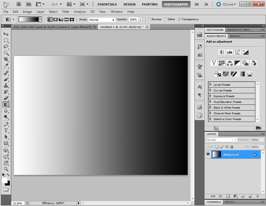Select the Eyedropper tool in the toolbox
Viewport: 266px width, 206px height.
click(x=6, y=65)
